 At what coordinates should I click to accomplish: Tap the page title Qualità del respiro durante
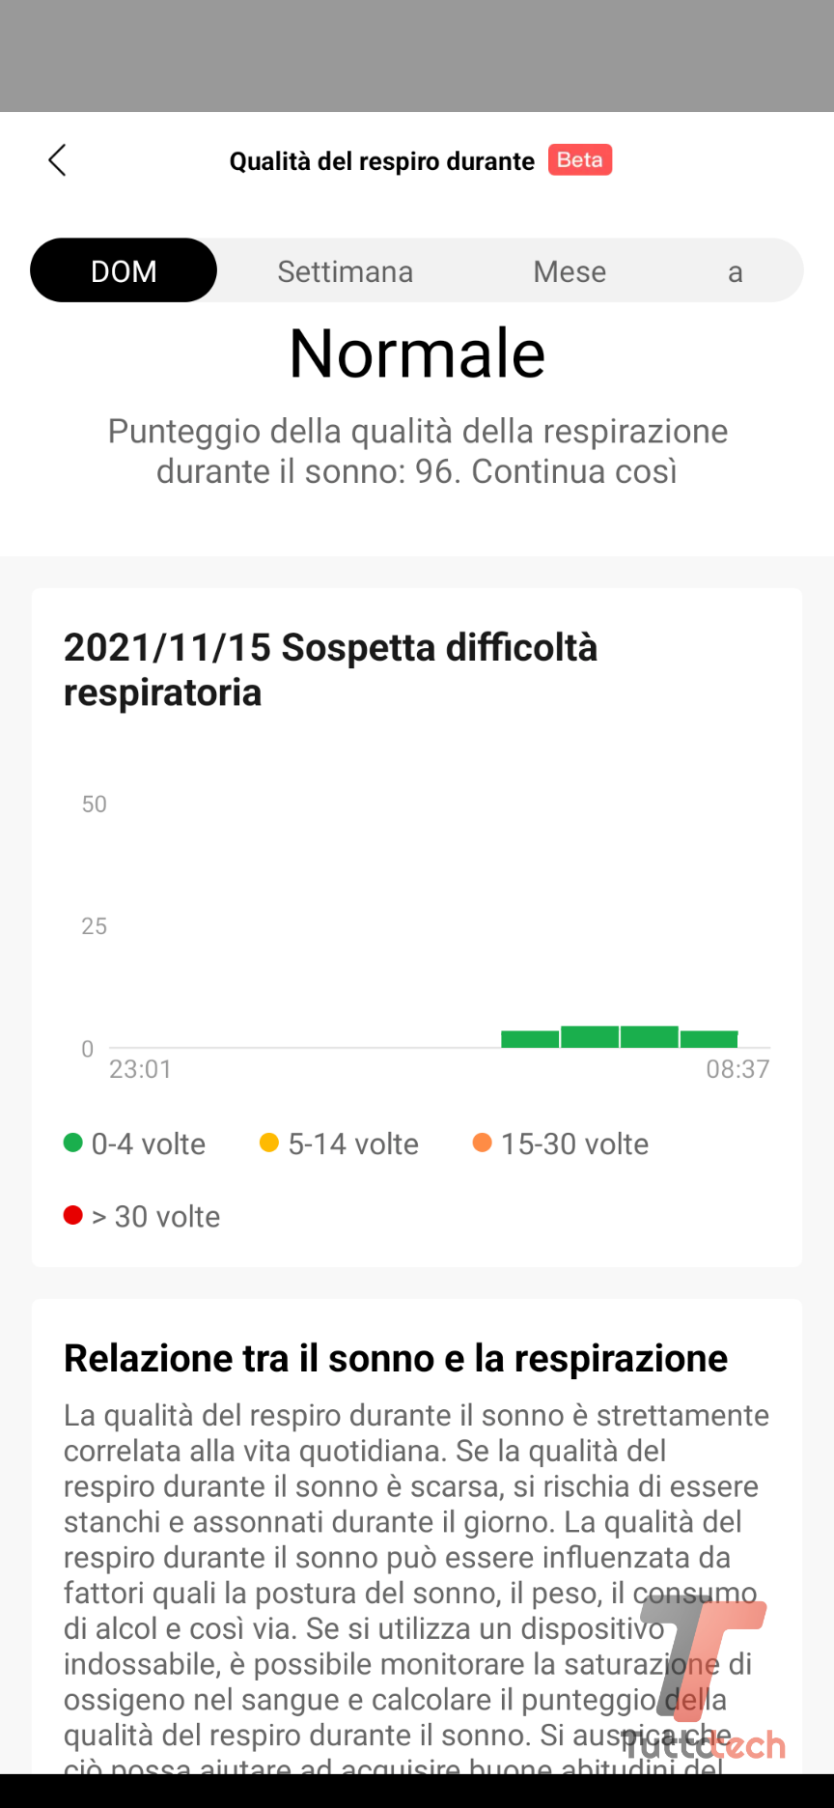382,161
